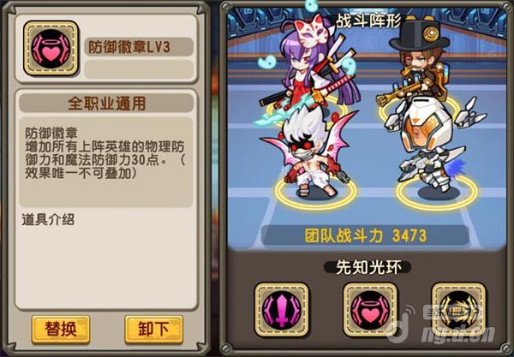Click the 替换 replace button
The image size is (514, 357).
point(61,329)
